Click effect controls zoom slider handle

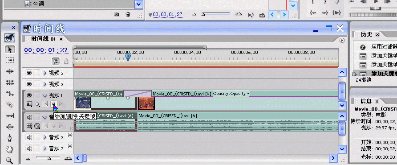(x=203, y=15)
